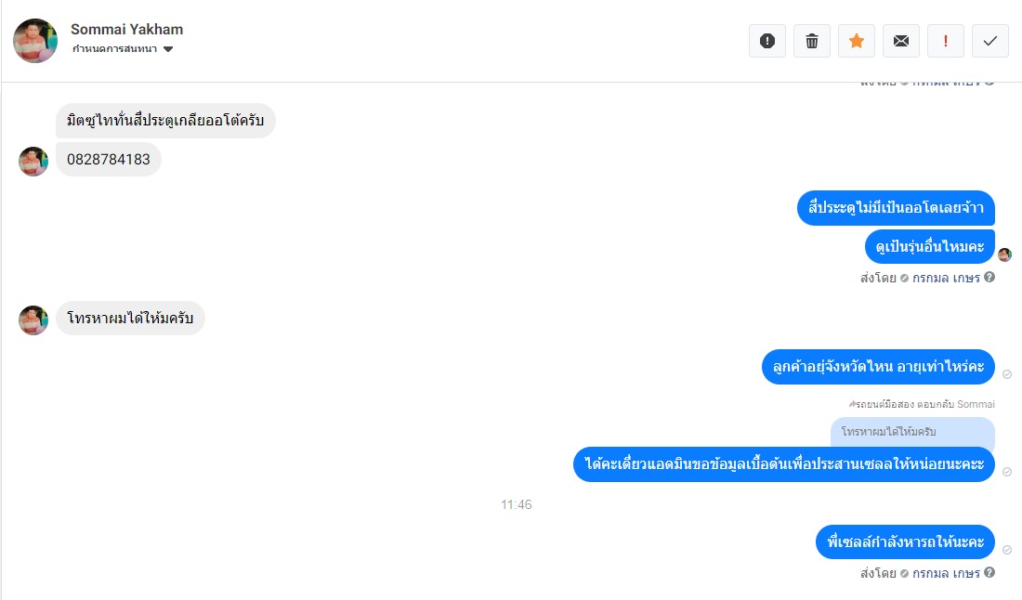Mark conversation done with the checkmark icon
Image resolution: width=1022 pixels, height=600 pixels.
point(990,41)
